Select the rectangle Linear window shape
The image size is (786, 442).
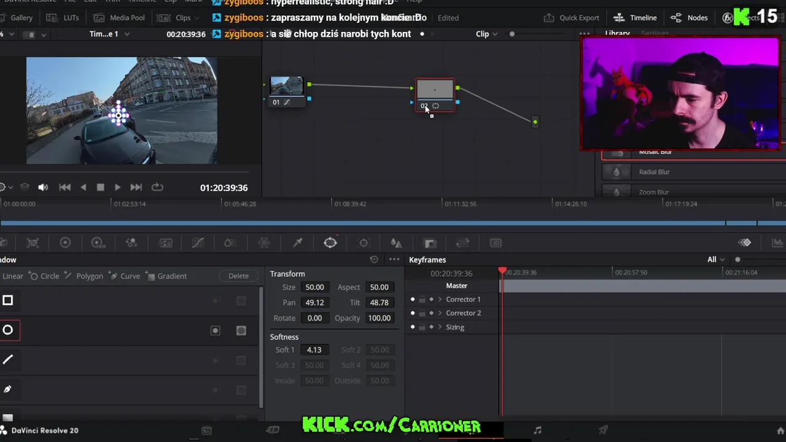click(8, 300)
